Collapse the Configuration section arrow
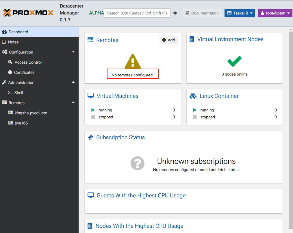This screenshot has width=293, height=233. coord(73,52)
